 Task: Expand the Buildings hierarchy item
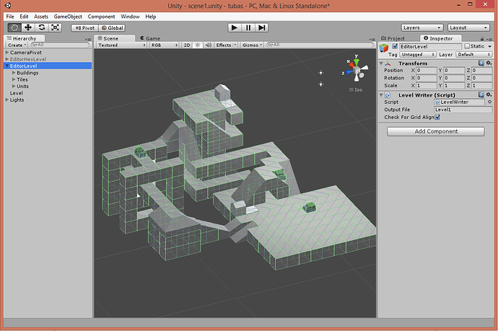[x=13, y=73]
